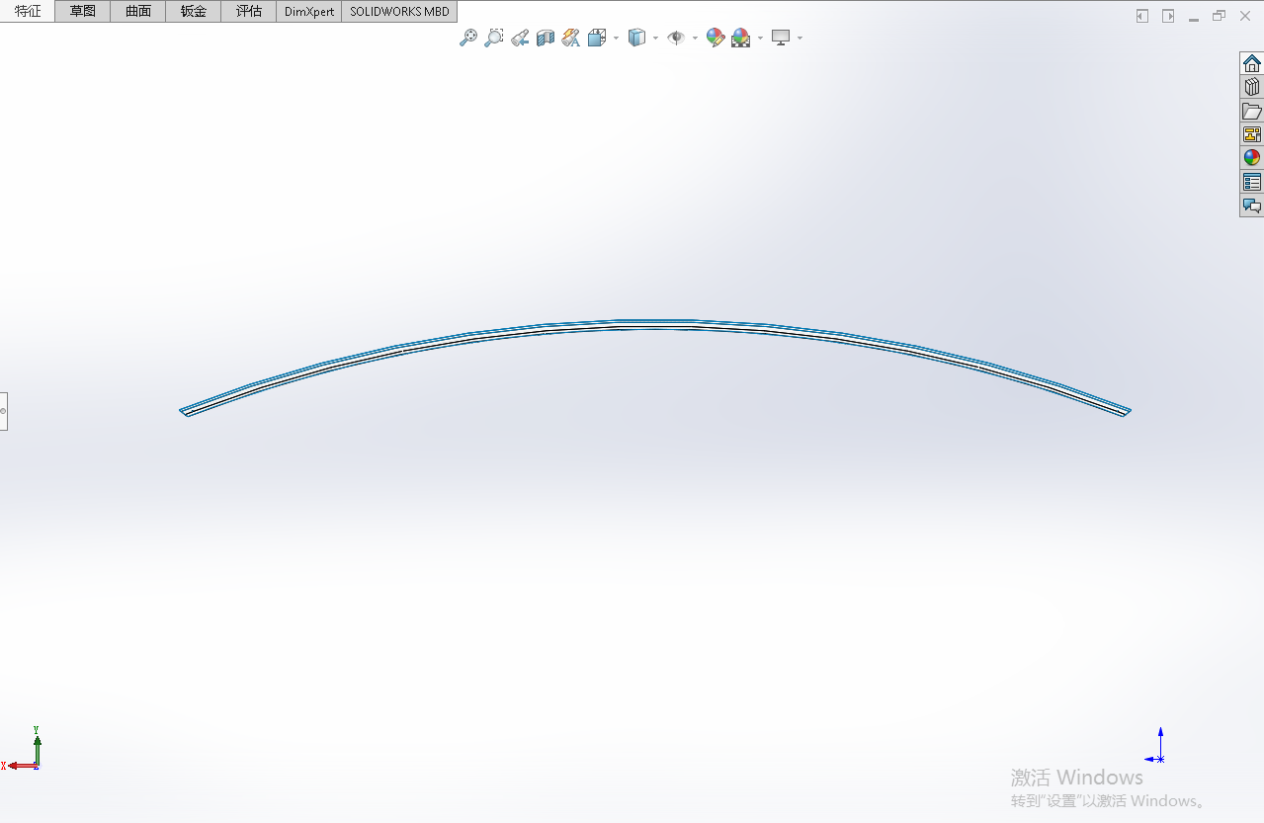Open the File Explorer task pane
This screenshot has height=823, width=1264.
point(1251,111)
